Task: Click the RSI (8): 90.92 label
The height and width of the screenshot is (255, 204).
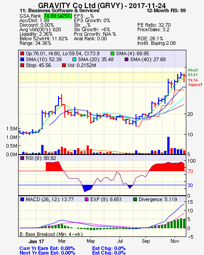Action: click(41, 158)
